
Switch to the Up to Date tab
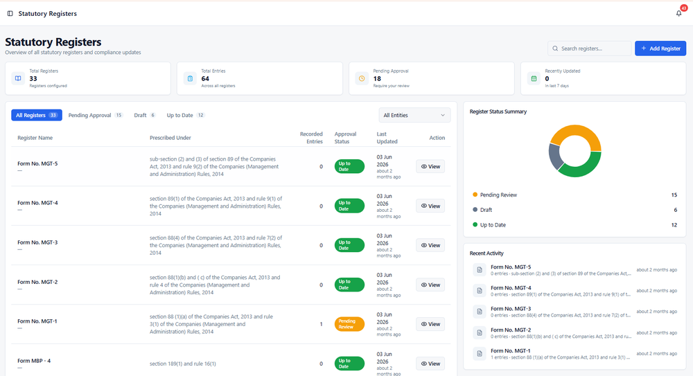[185, 116]
